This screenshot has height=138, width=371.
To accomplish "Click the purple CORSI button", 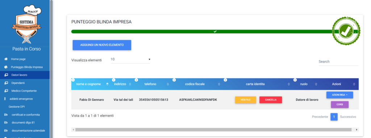I will pos(339,104).
